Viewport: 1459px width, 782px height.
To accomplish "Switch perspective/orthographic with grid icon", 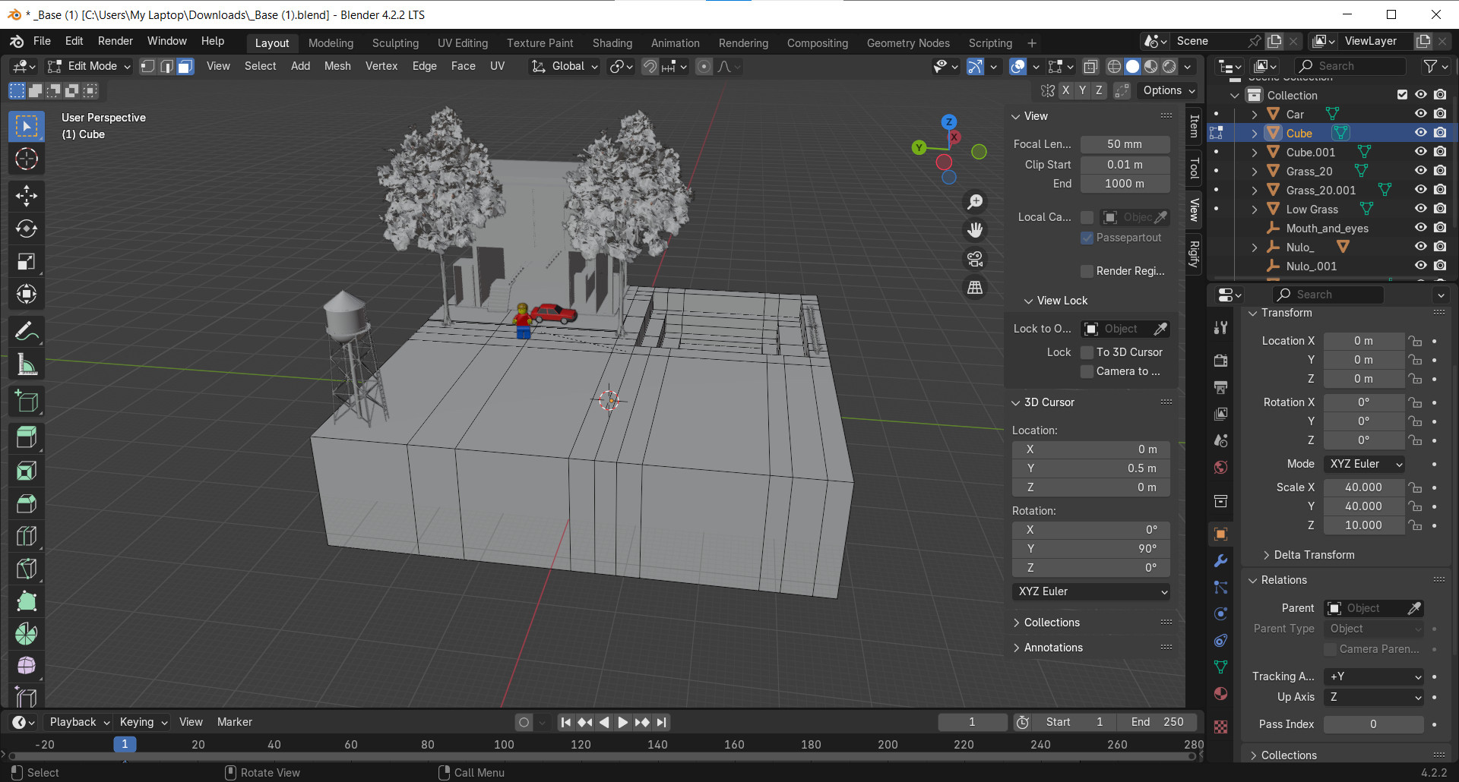I will pos(975,288).
